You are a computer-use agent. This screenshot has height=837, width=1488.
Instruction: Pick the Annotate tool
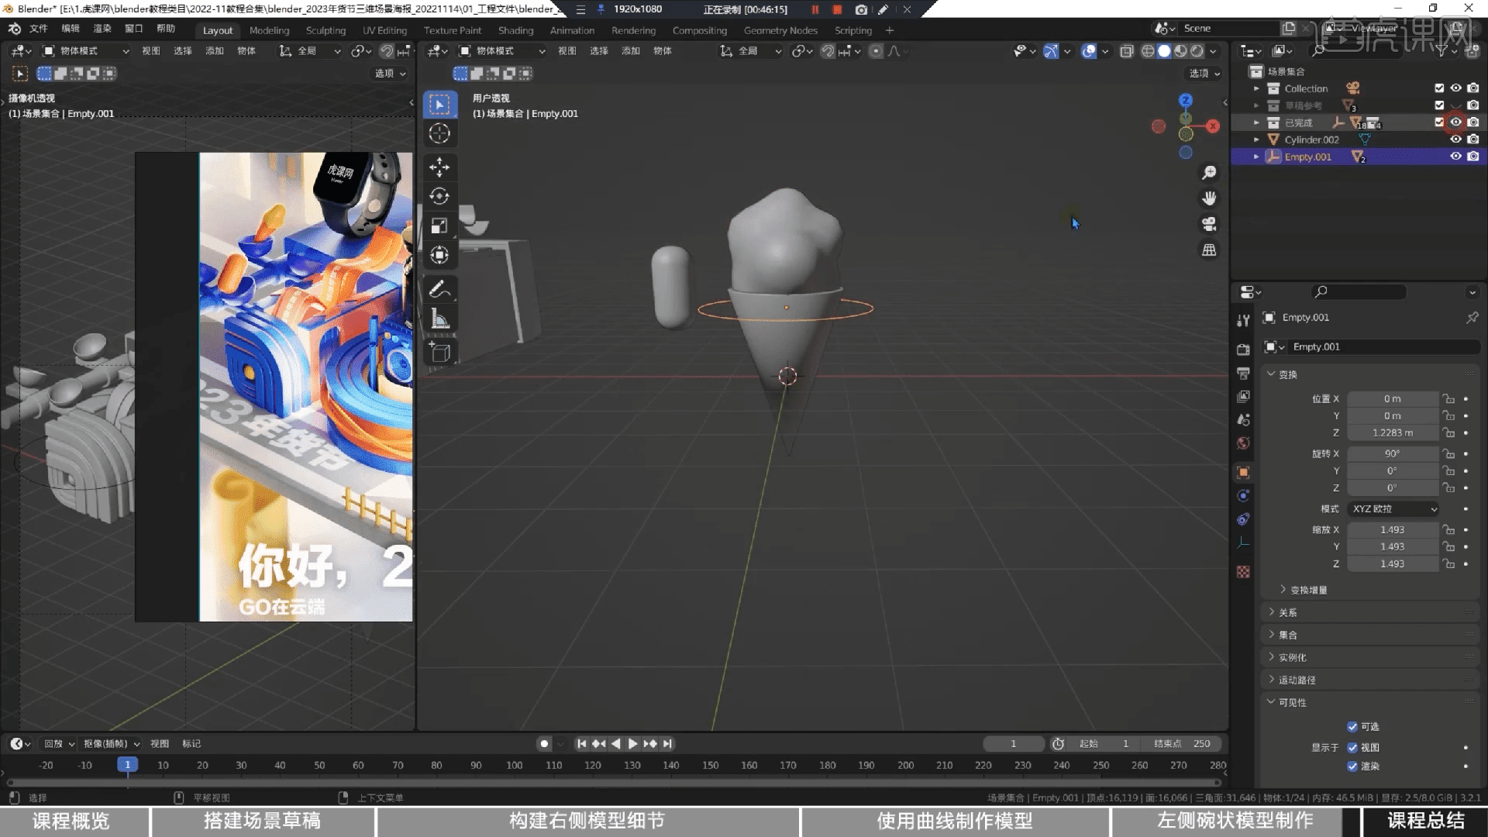(x=439, y=289)
